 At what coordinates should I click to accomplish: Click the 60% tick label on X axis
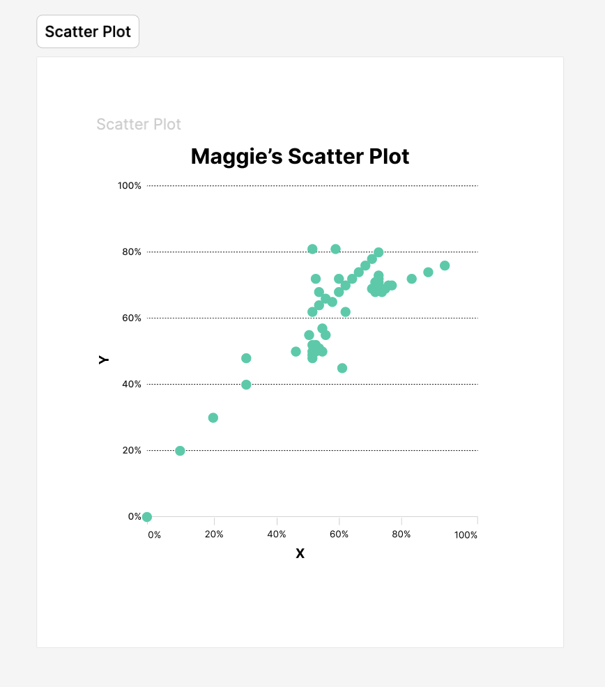(339, 535)
